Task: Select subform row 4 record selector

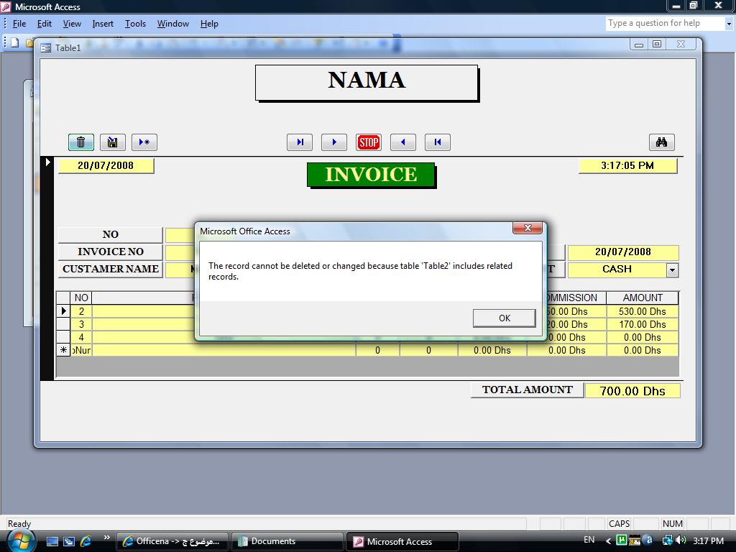Action: click(63, 337)
